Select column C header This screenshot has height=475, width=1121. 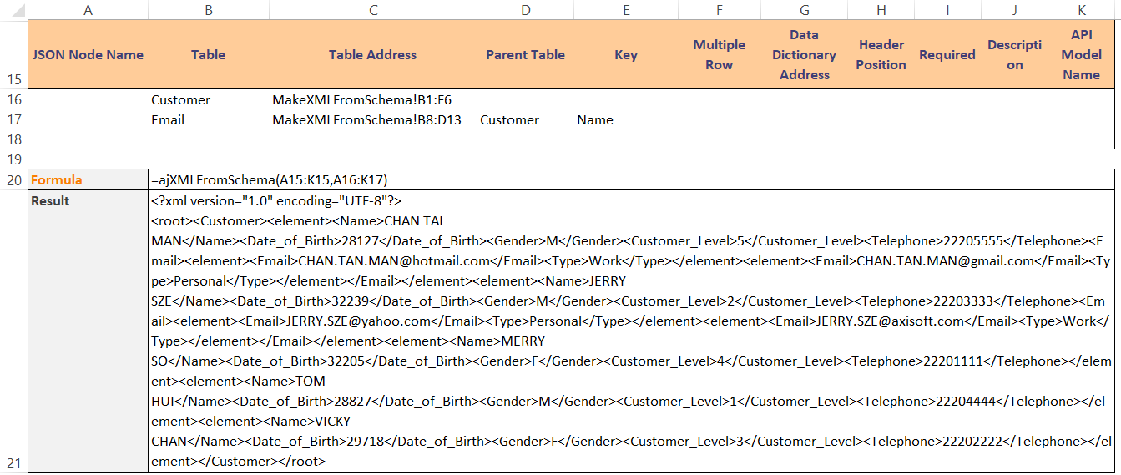[x=372, y=9]
